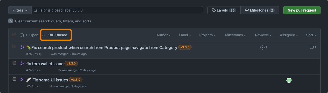Click the New pull request button
Screen dimensions: 328x93
tap(302, 10)
